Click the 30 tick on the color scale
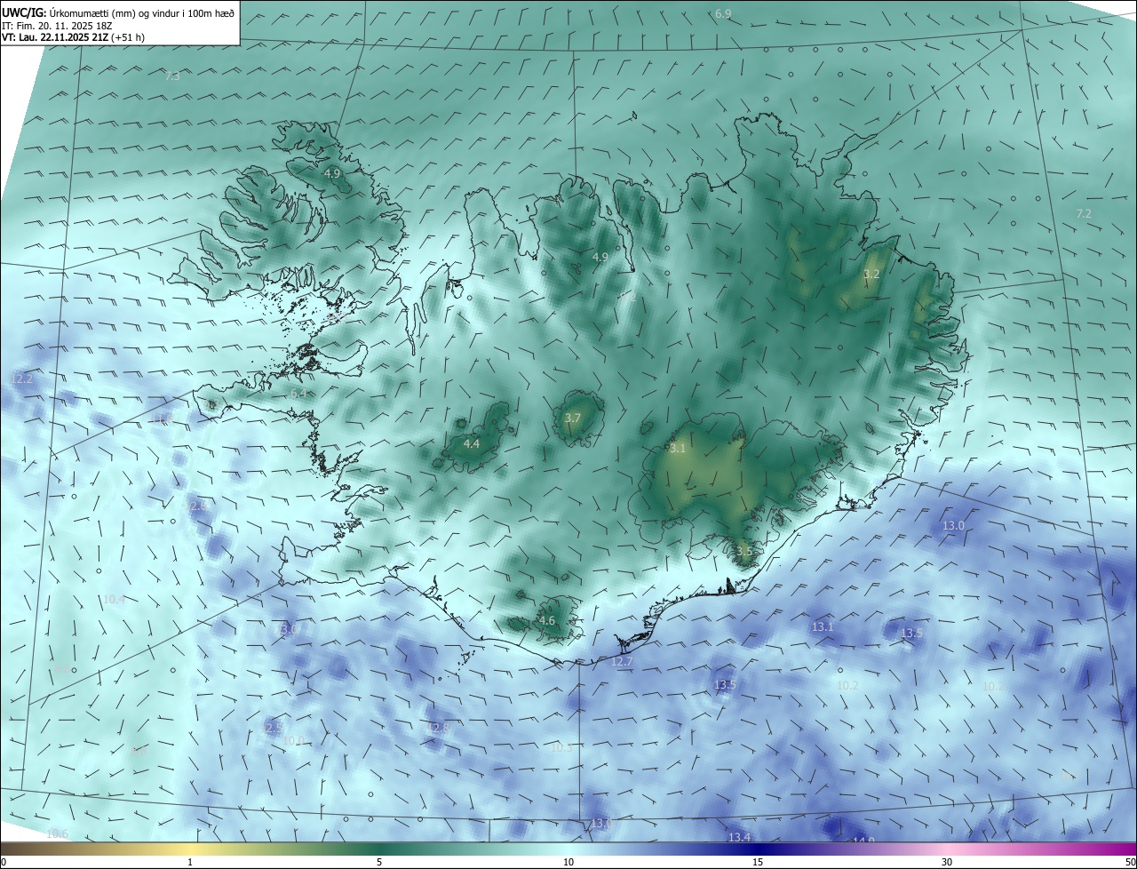This screenshot has height=869, width=1137. (947, 863)
